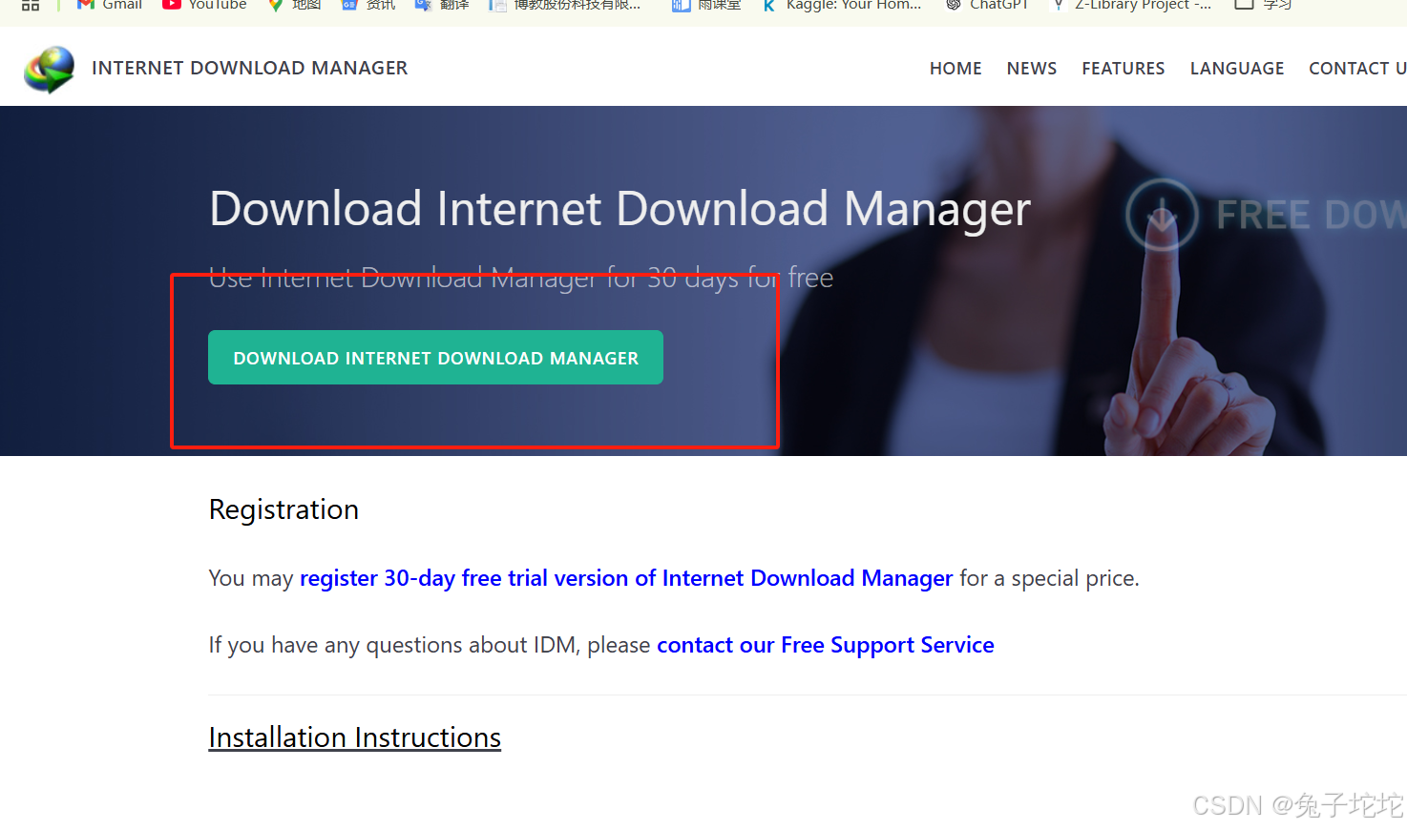Click the Download Internet Download Manager headline
Viewport: 1407px width, 830px height.
click(620, 209)
